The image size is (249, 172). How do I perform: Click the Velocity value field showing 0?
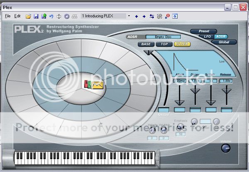pos(152,138)
